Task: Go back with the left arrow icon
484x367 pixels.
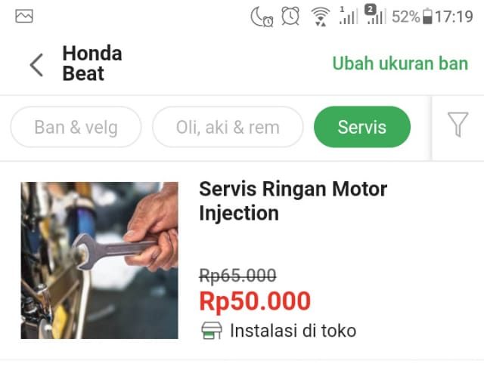Action: (x=36, y=65)
